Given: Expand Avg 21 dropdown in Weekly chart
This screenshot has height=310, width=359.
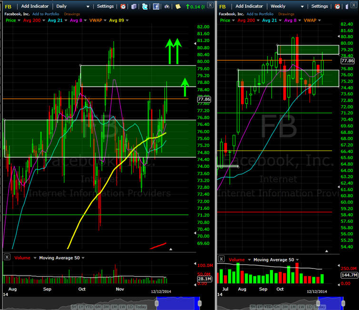Looking at the screenshot, I should tap(280, 21).
